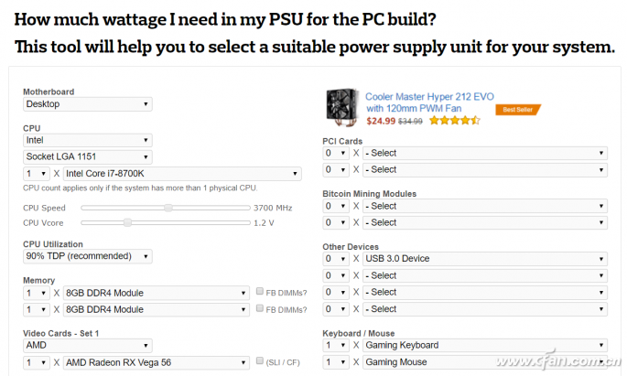This screenshot has width=627, height=376.
Task: Adjust the CPU Vcore slider
Action: 127,222
